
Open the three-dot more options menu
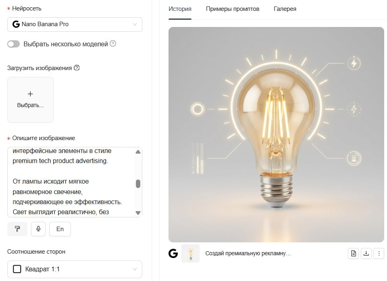(x=379, y=253)
